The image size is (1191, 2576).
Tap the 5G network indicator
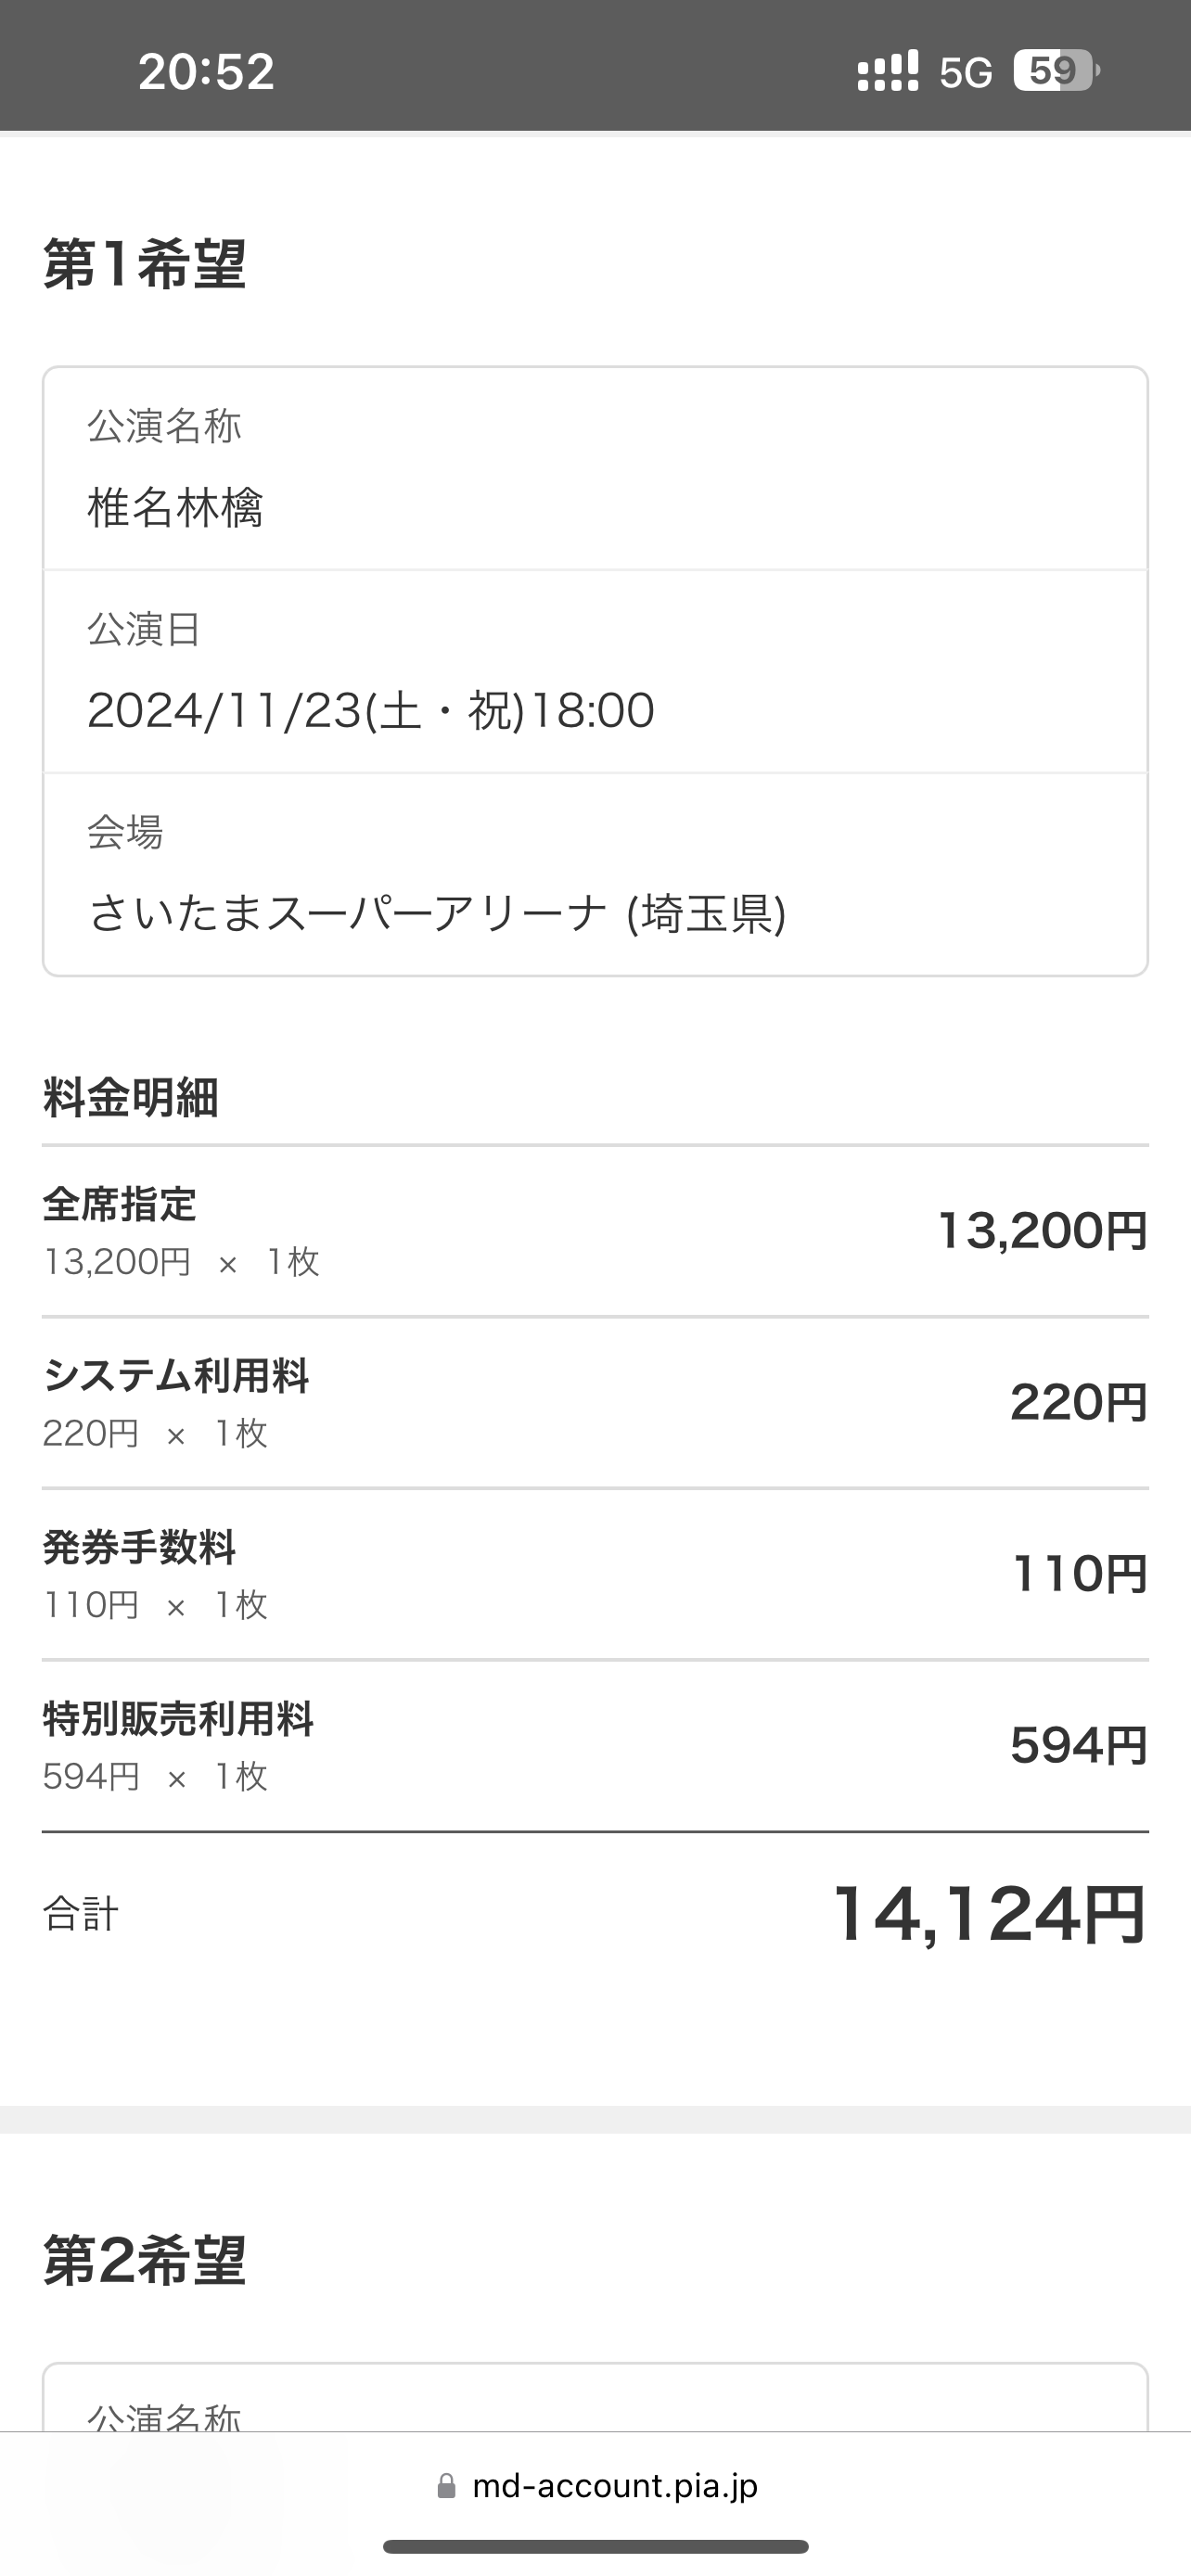(x=965, y=72)
